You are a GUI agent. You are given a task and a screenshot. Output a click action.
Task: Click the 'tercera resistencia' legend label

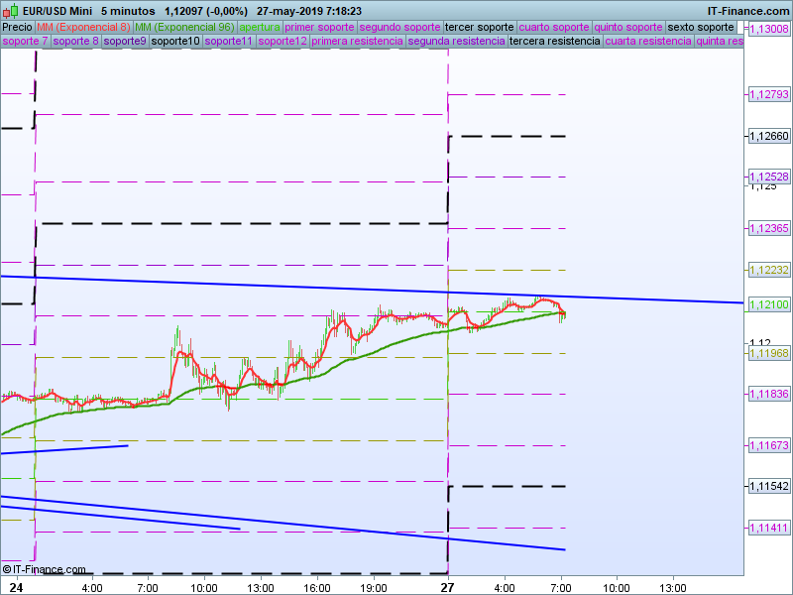click(554, 42)
